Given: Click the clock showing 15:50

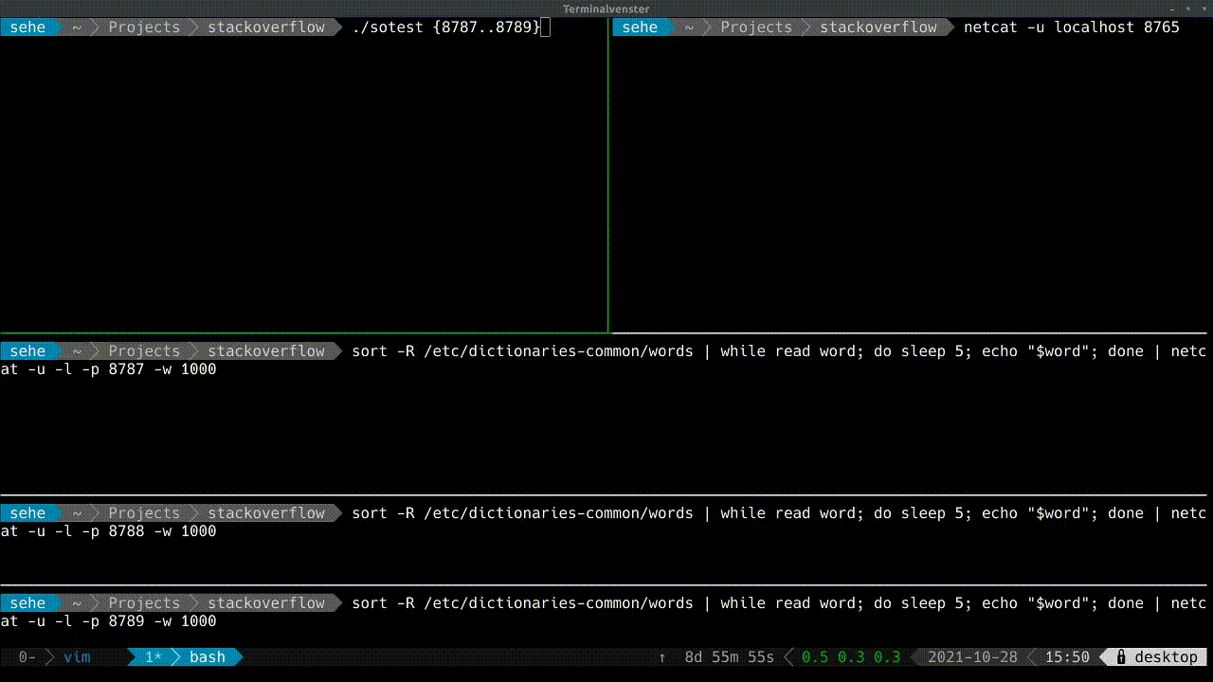Looking at the screenshot, I should (1067, 656).
